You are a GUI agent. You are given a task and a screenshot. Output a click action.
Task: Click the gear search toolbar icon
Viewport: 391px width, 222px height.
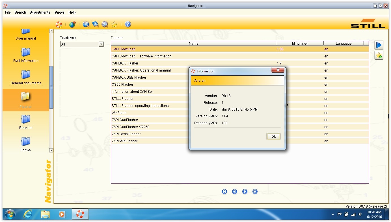coord(105,25)
